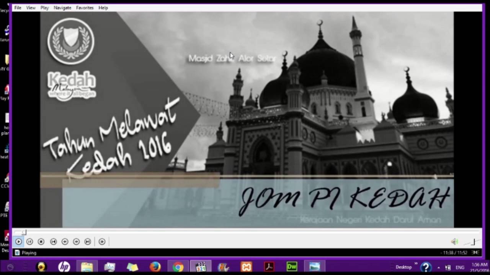Open XAMPP from taskbar
The image size is (490, 275).
(246, 267)
